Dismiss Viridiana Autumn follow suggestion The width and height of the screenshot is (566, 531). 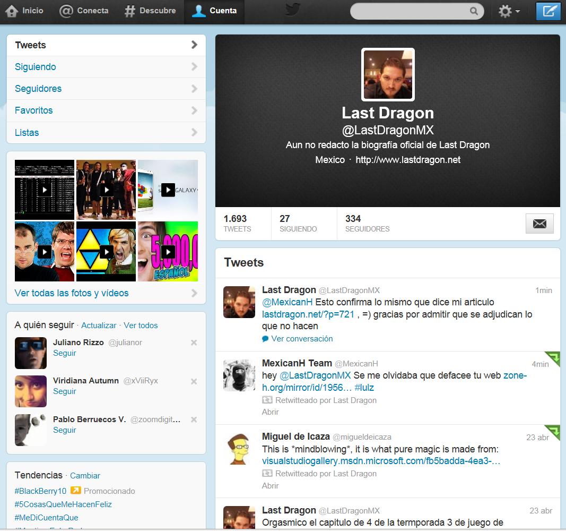[194, 381]
